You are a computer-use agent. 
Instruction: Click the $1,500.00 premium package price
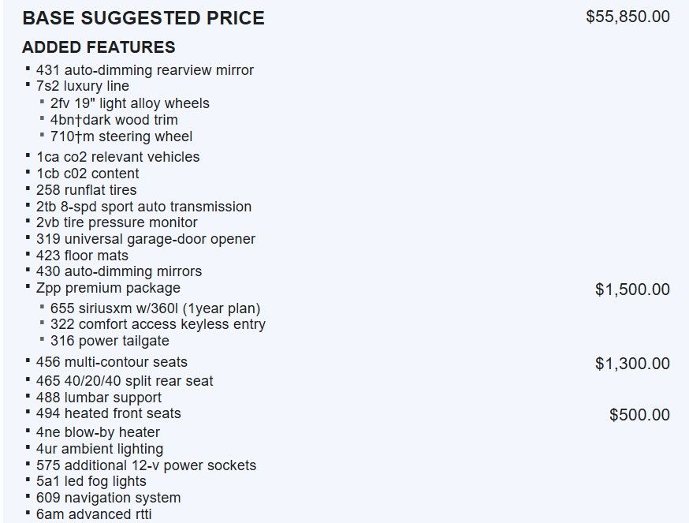(x=632, y=290)
